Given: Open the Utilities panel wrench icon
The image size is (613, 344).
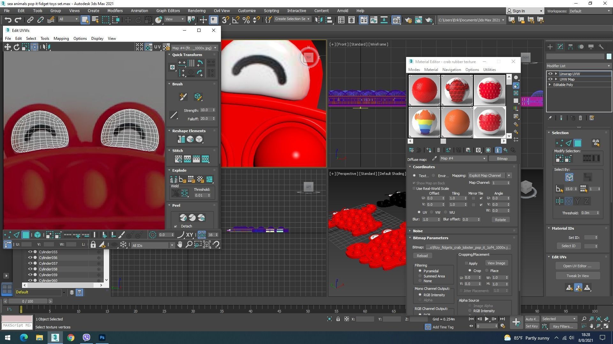Looking at the screenshot, I should tap(601, 47).
